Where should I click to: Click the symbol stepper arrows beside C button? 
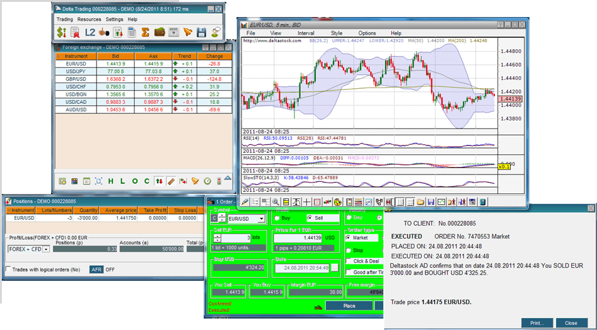click(x=222, y=219)
